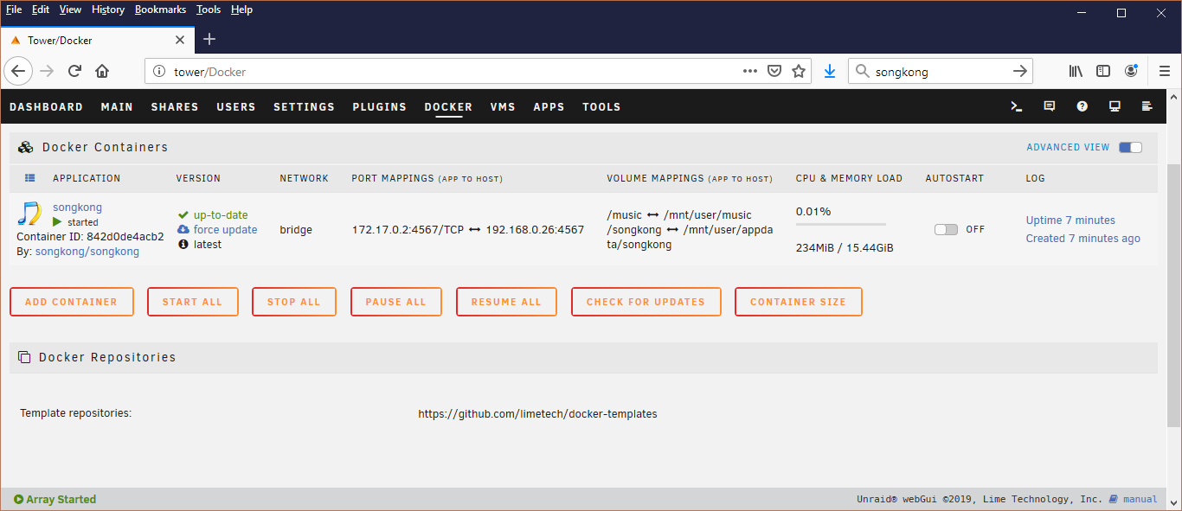The height and width of the screenshot is (511, 1182).
Task: Open the system info monitor icon
Action: [x=1115, y=106]
